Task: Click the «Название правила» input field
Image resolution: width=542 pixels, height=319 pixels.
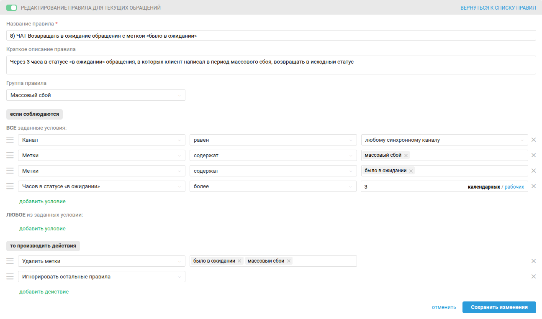Action: click(271, 36)
